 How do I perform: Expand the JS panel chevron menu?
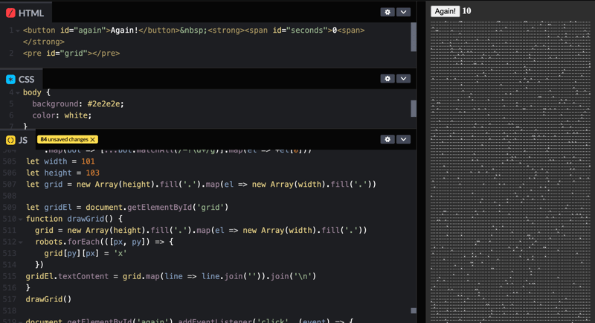[x=403, y=139]
